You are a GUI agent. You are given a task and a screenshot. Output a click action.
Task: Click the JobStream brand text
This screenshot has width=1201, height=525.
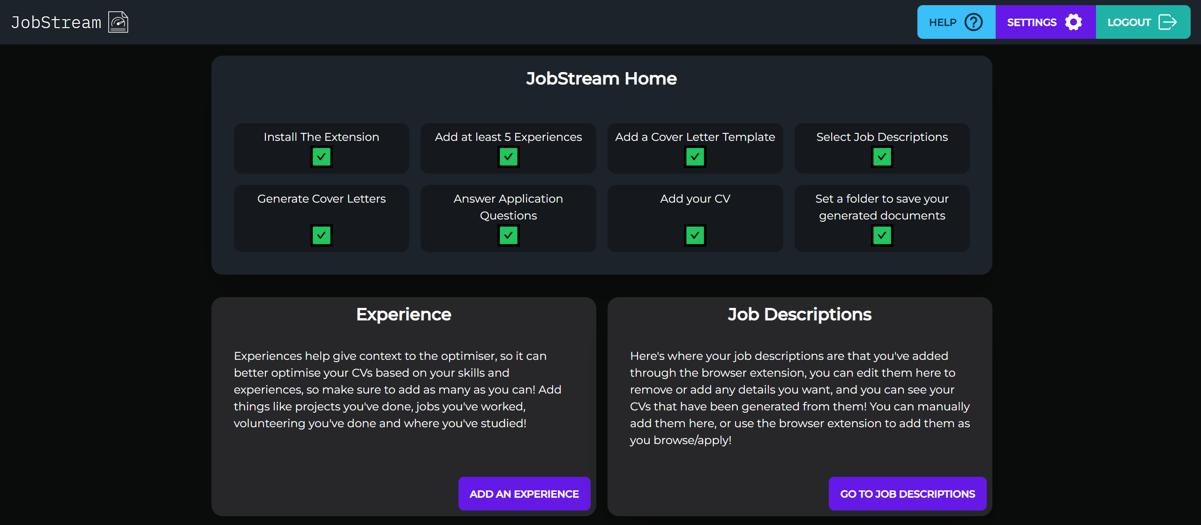(x=56, y=22)
